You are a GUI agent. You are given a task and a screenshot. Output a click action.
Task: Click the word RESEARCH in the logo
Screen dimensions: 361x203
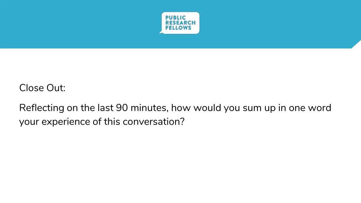pos(180,23)
